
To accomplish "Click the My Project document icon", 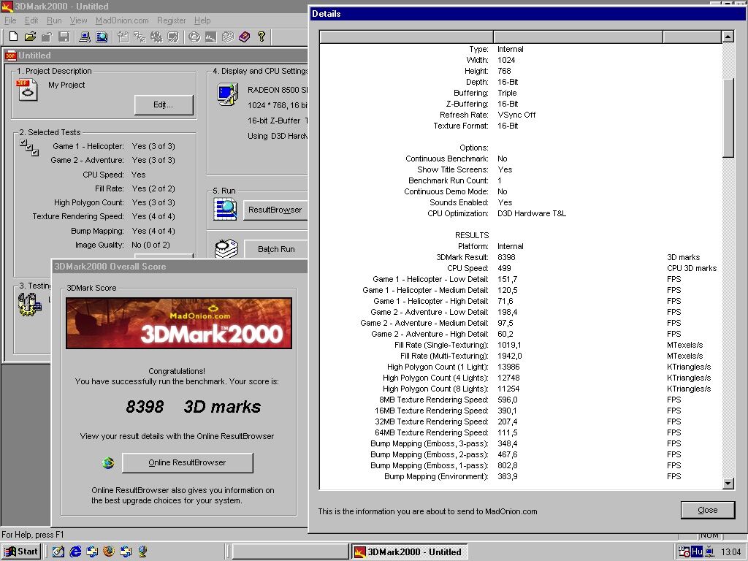I will coord(27,90).
